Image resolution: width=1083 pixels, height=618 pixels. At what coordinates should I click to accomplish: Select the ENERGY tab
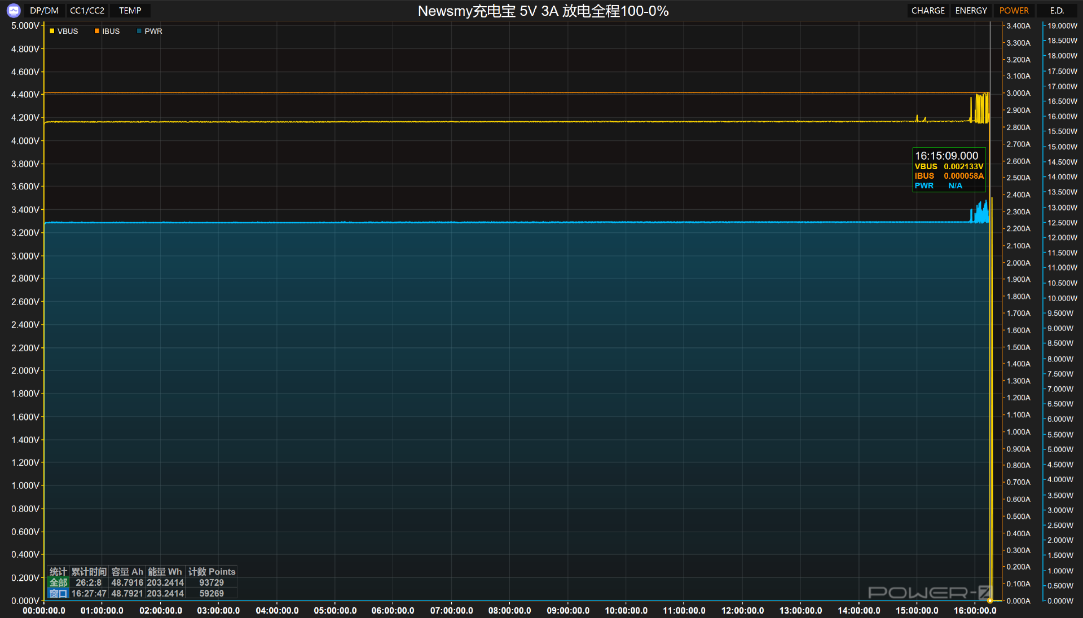(x=971, y=11)
